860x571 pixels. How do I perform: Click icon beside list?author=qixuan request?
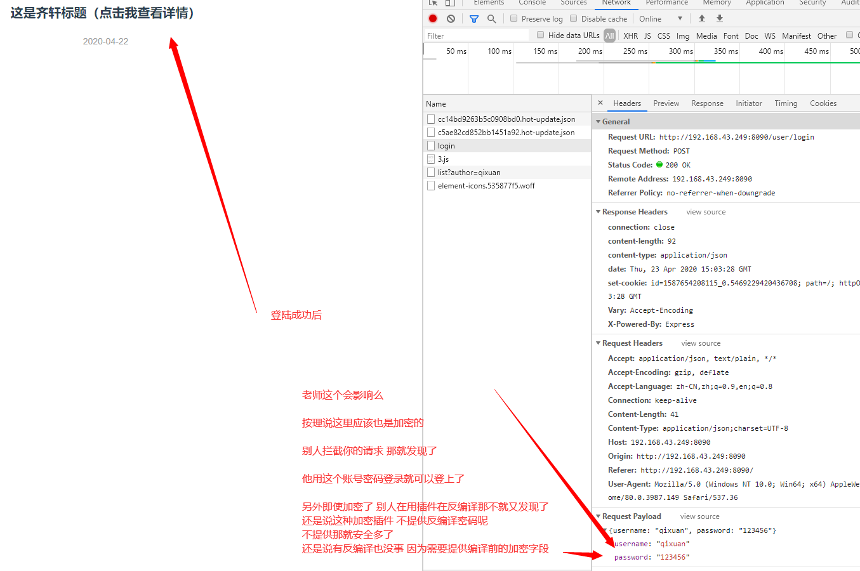[x=431, y=173]
